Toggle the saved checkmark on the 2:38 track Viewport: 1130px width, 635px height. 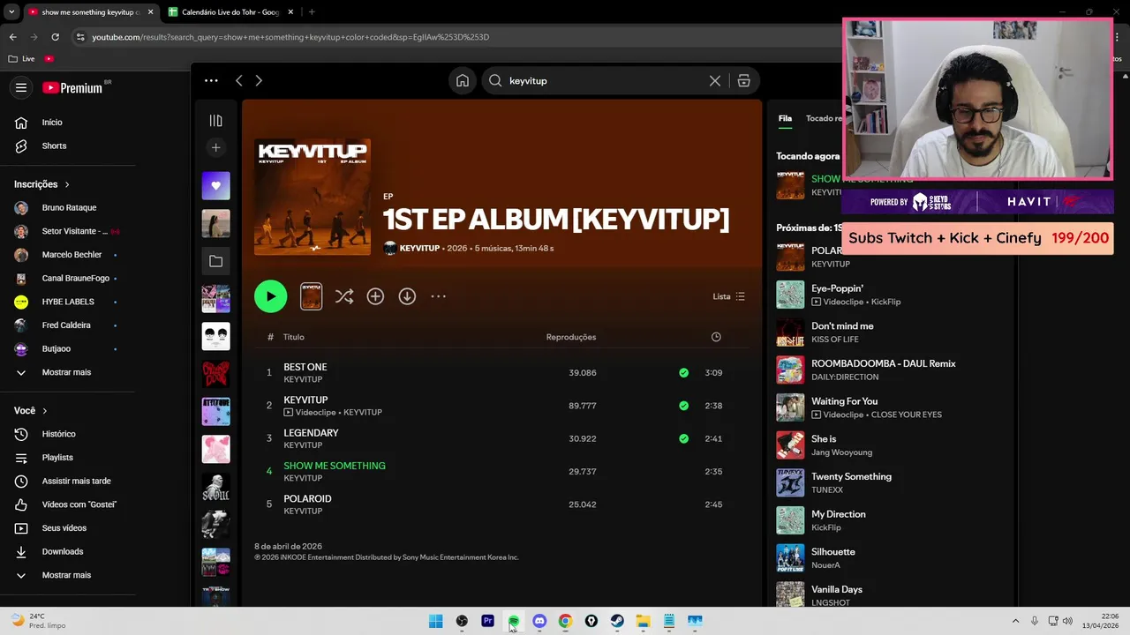683,406
